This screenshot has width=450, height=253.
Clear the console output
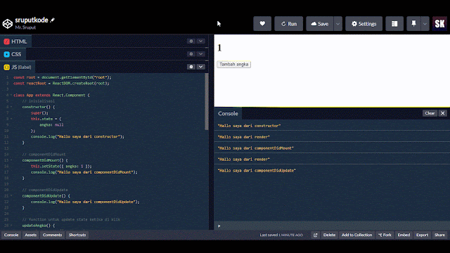pyautogui.click(x=430, y=113)
